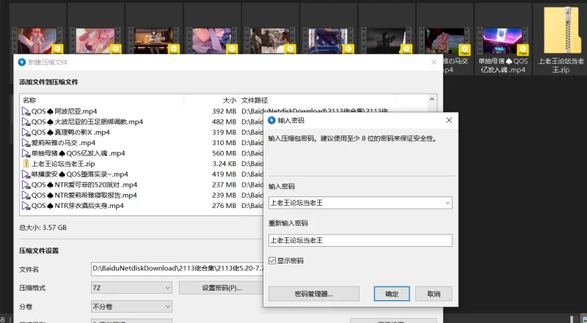Close the 输入密码 password dialog

(x=448, y=120)
